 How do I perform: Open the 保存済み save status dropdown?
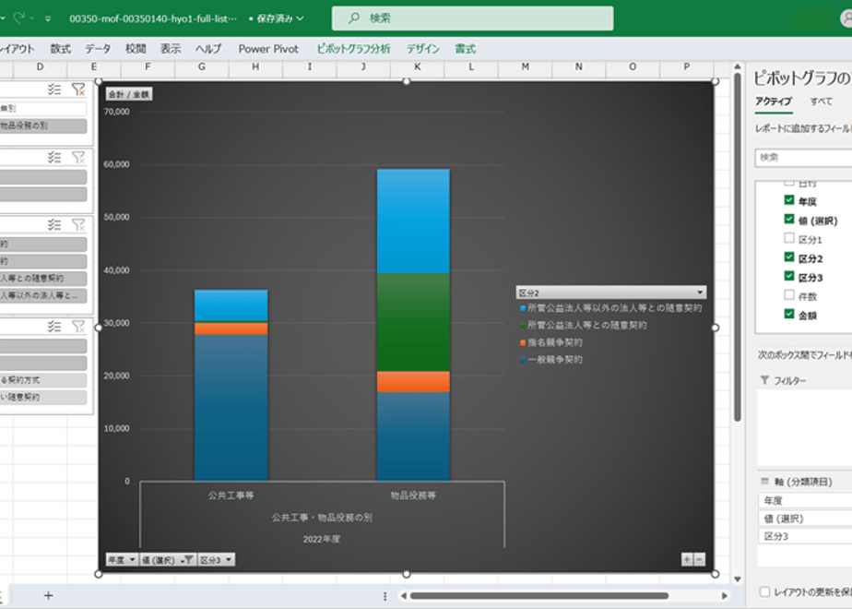(x=300, y=18)
